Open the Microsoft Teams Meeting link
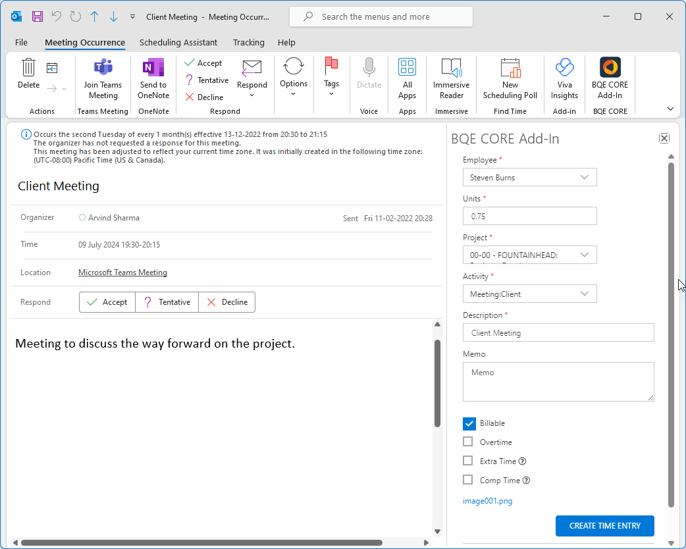Viewport: 686px width, 549px height. click(x=122, y=272)
